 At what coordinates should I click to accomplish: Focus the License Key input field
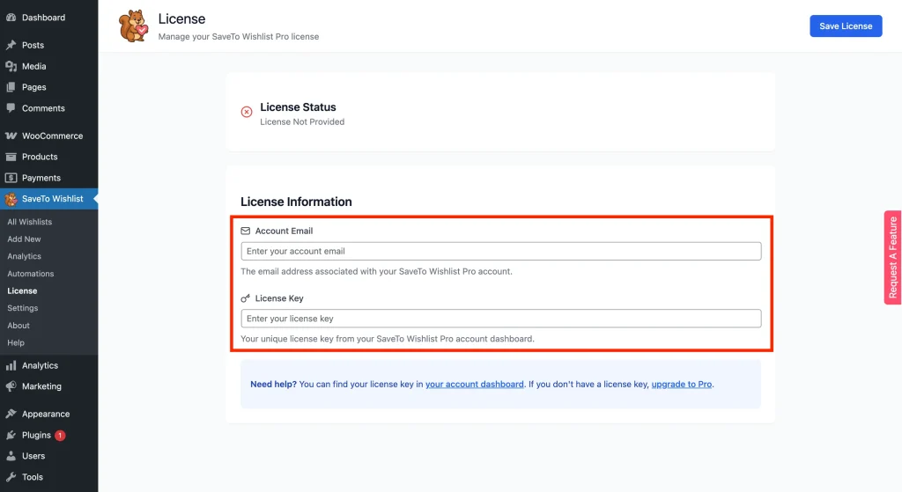coord(501,319)
